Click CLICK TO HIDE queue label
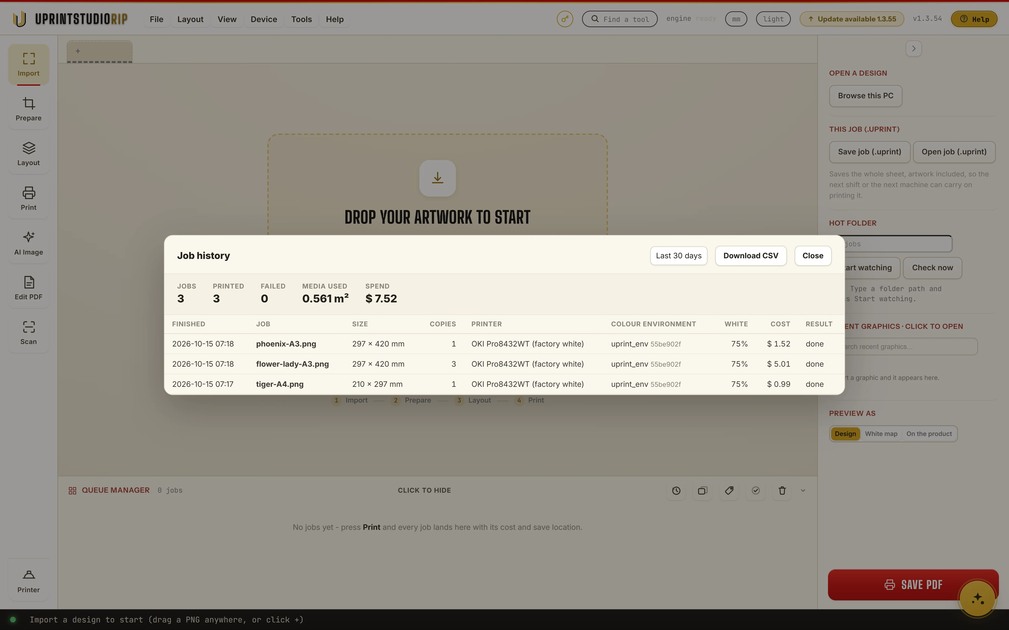 pyautogui.click(x=424, y=490)
